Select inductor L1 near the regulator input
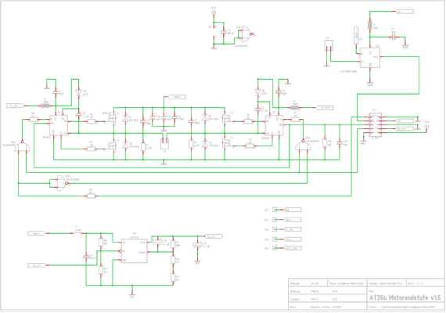The image size is (446, 313). pyautogui.click(x=77, y=233)
